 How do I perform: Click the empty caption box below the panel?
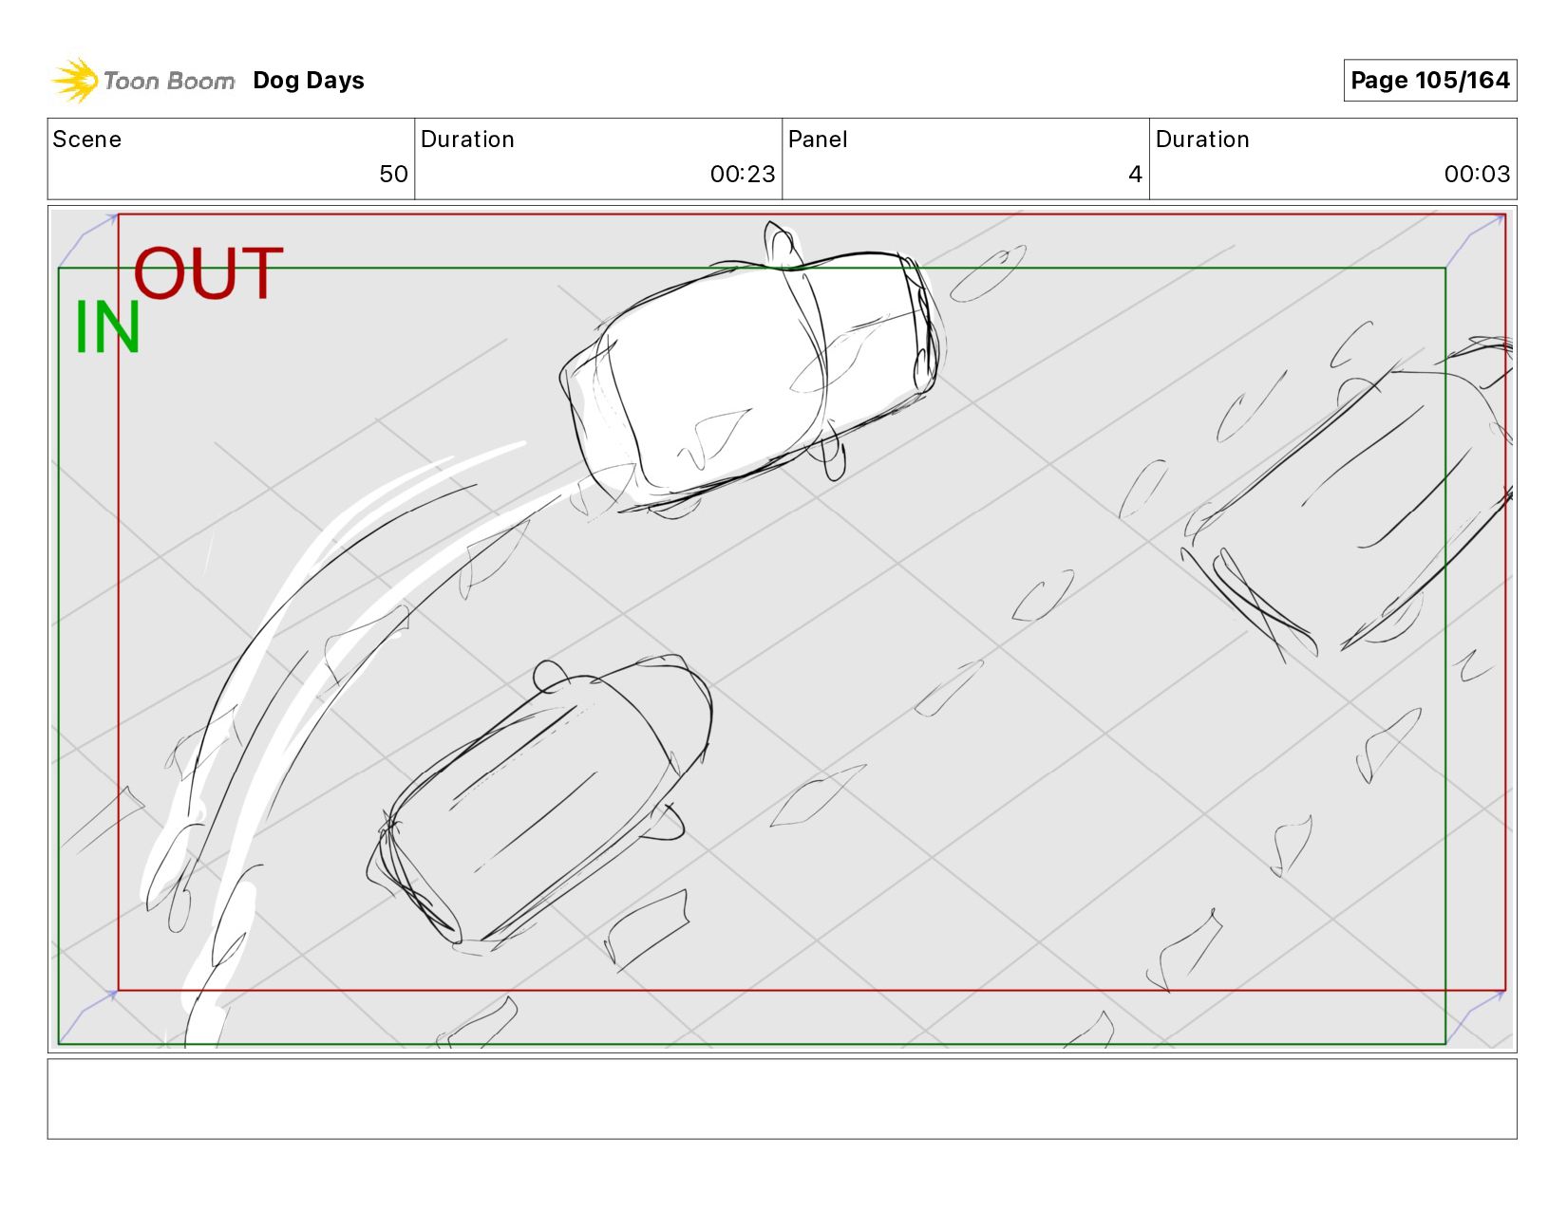coord(782,1099)
